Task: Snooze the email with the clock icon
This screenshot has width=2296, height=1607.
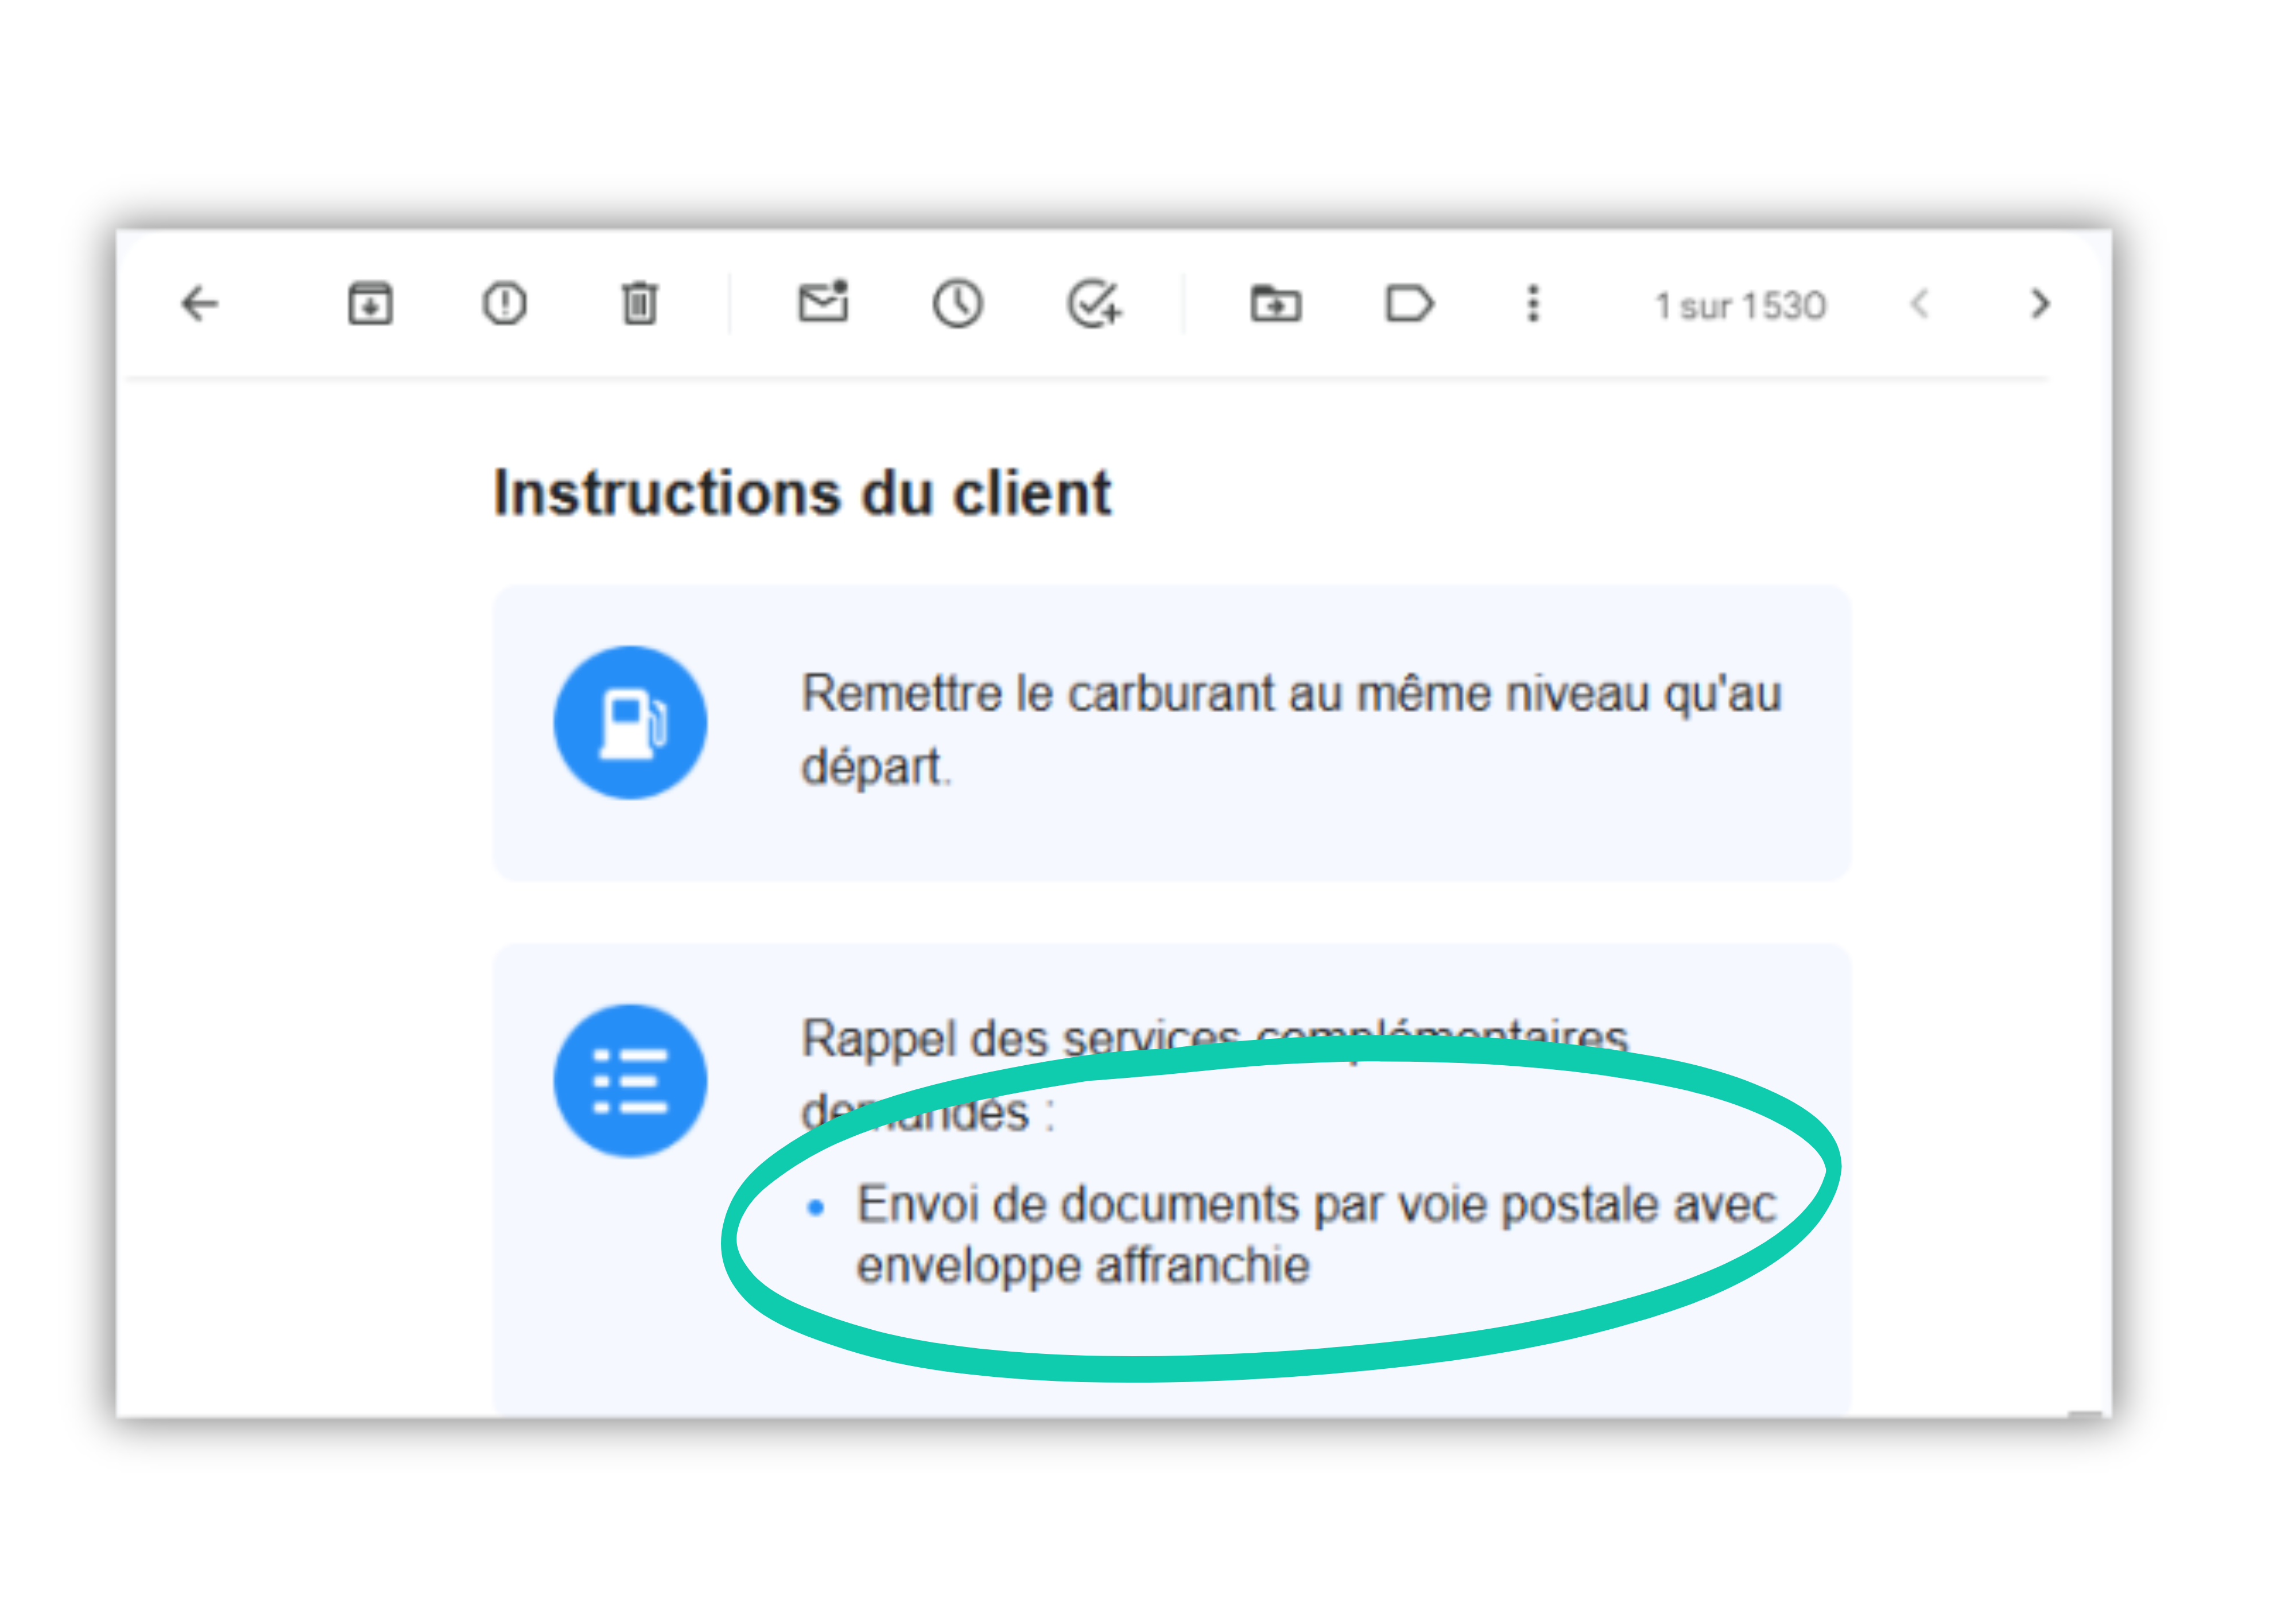Action: (x=958, y=303)
